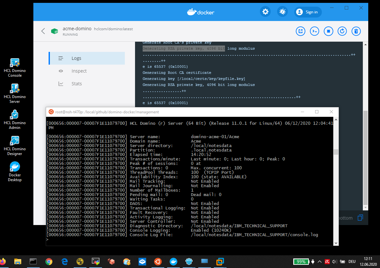Open HCL Domino Console desktop shortcut
The width and height of the screenshot is (380, 268).
[15, 67]
